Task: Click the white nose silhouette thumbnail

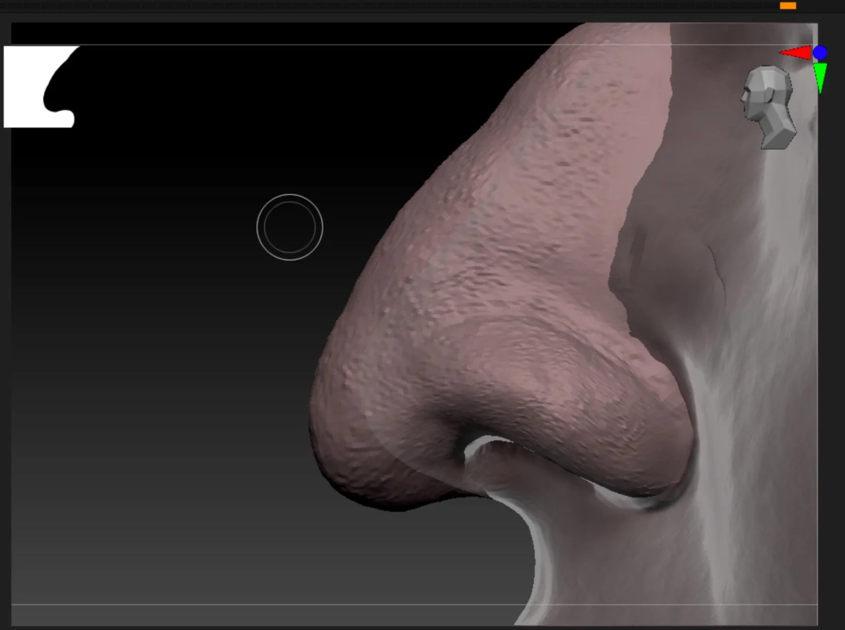Action: (x=41, y=87)
